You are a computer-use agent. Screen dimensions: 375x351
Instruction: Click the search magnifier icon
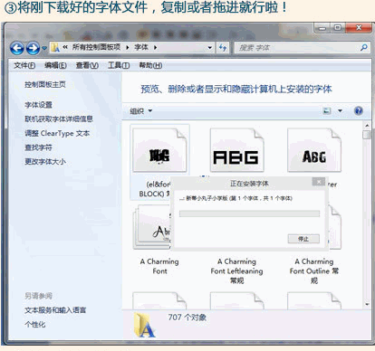tap(364, 47)
